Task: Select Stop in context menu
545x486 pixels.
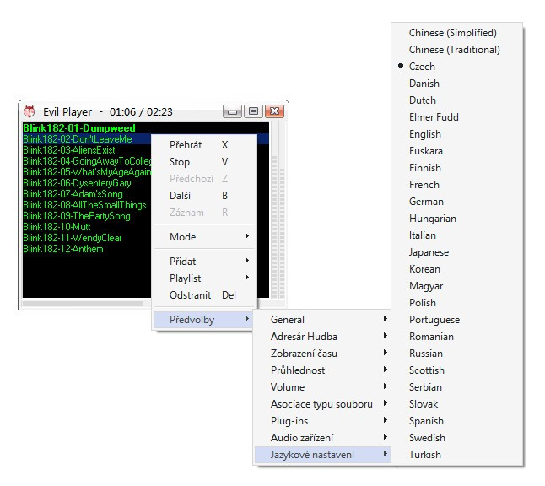Action: [204, 162]
